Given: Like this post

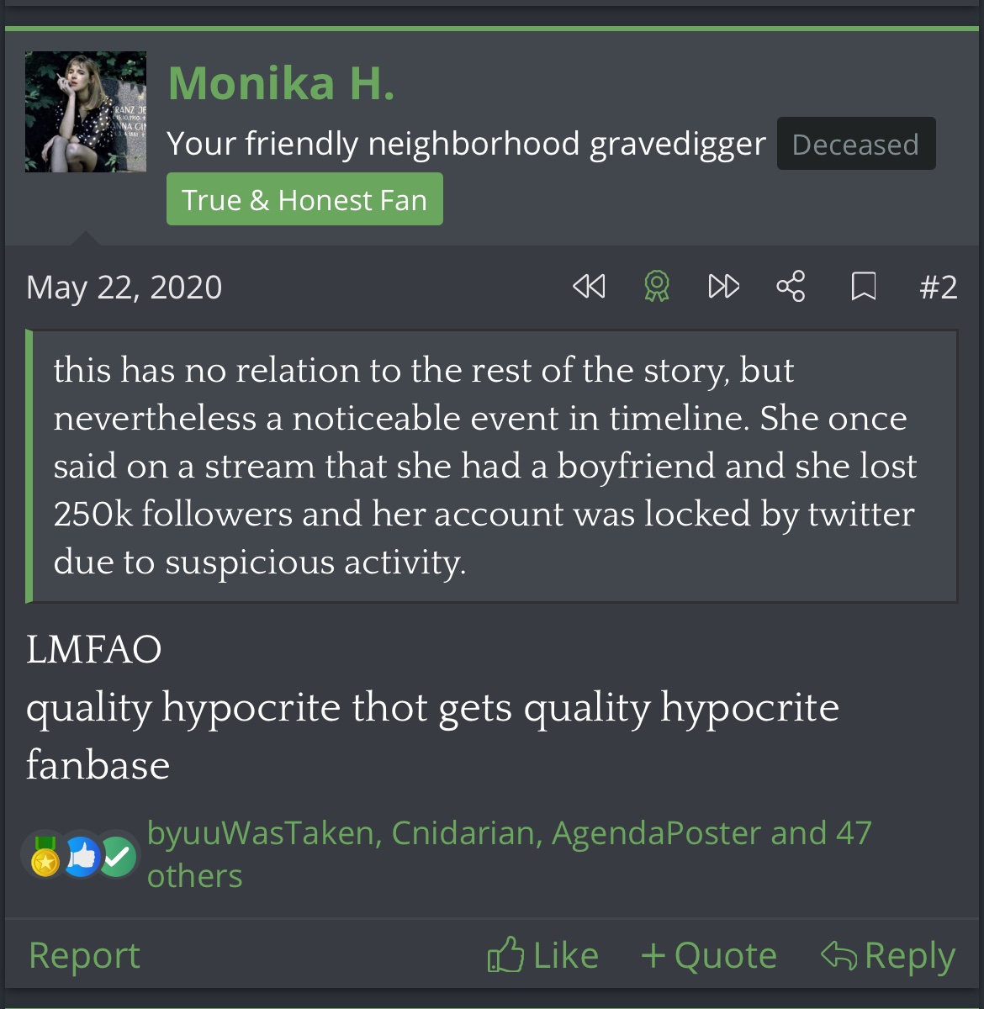Looking at the screenshot, I should tap(543, 956).
